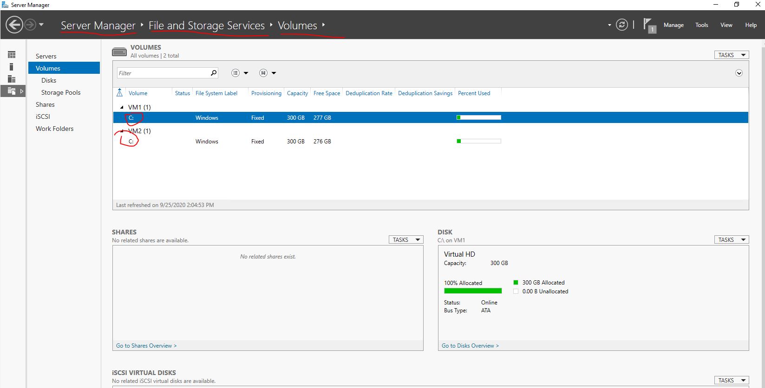The image size is (765, 388).
Task: Select Volumes in the navigation pane
Action: [x=64, y=68]
